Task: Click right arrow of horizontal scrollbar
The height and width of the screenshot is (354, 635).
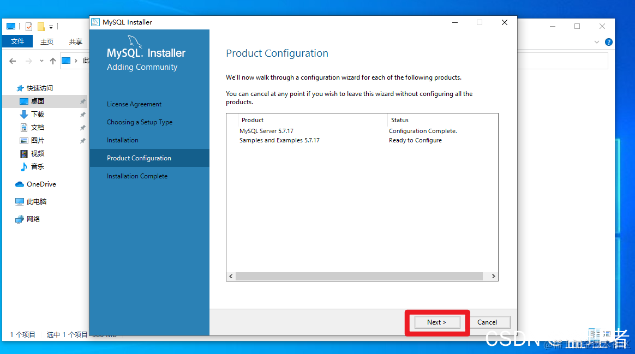Action: coord(493,276)
